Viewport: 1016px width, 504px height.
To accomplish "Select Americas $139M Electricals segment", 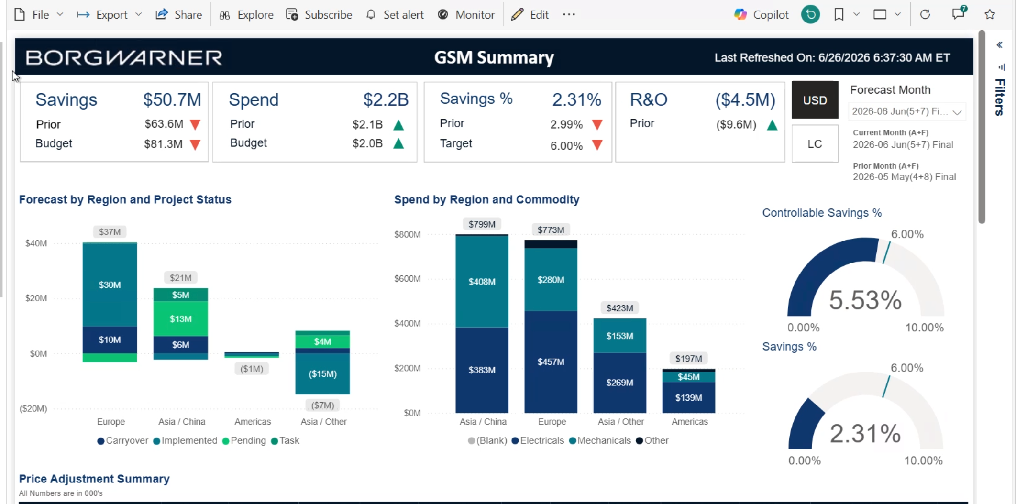I will tap(688, 398).
